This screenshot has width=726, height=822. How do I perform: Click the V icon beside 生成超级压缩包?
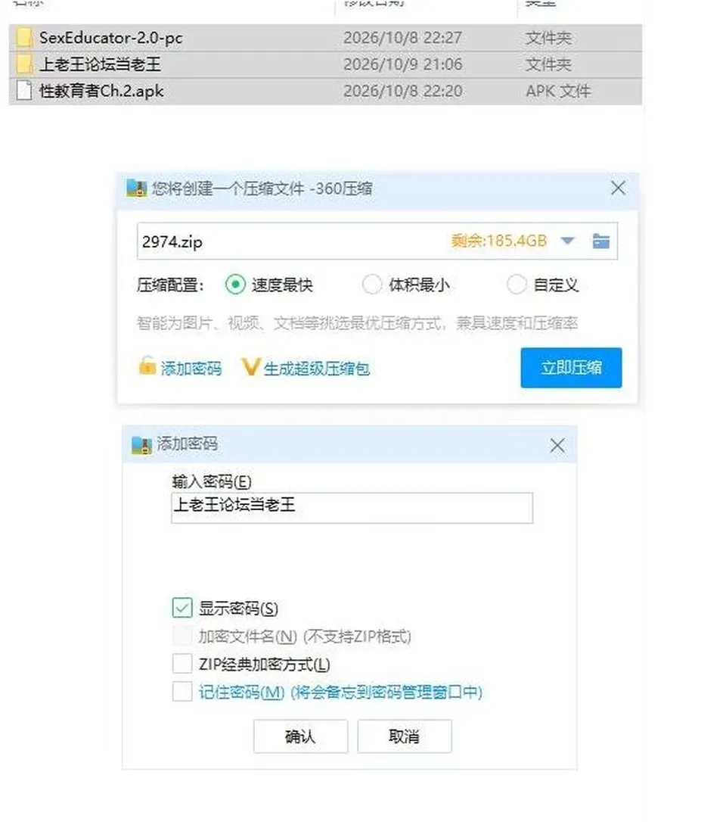[250, 367]
